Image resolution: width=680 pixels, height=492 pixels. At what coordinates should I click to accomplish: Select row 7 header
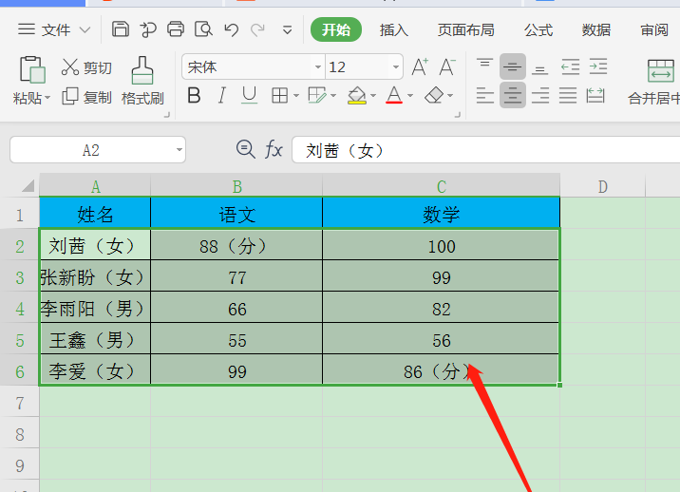(x=20, y=403)
